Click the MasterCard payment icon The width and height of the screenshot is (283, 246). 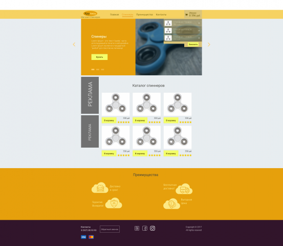click(91, 237)
